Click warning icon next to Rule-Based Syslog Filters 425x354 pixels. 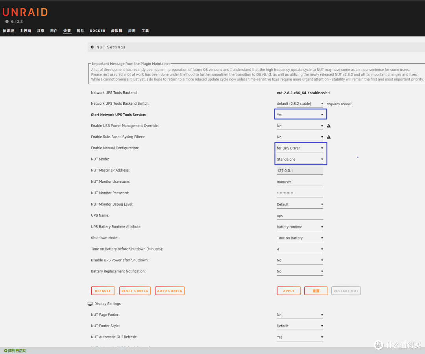point(329,137)
